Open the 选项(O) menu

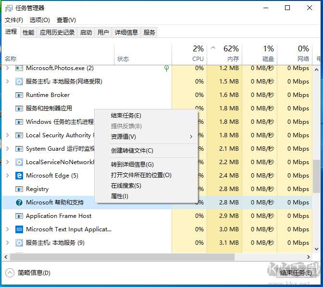[x=40, y=20]
